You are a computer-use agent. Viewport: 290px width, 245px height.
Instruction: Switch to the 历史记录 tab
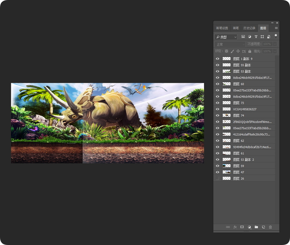click(249, 28)
